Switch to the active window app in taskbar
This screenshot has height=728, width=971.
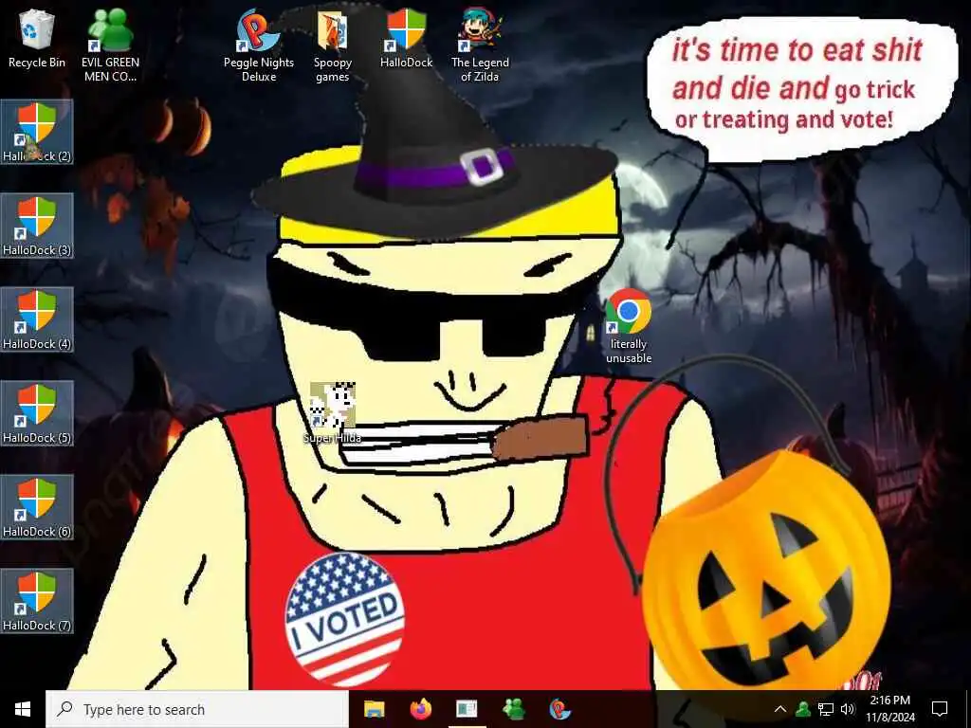pos(467,709)
